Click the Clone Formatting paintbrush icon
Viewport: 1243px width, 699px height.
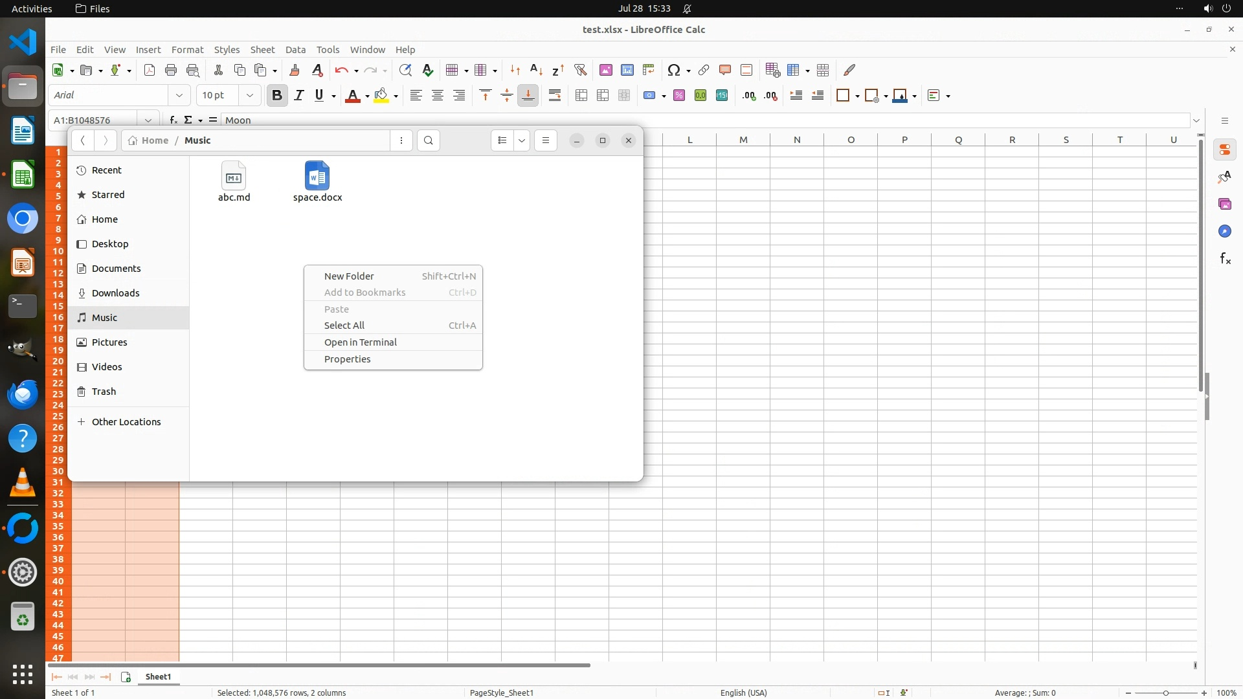tap(295, 70)
